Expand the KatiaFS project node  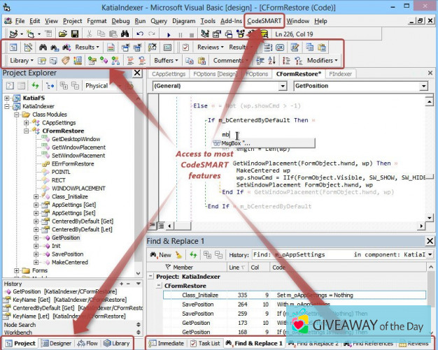7,99
